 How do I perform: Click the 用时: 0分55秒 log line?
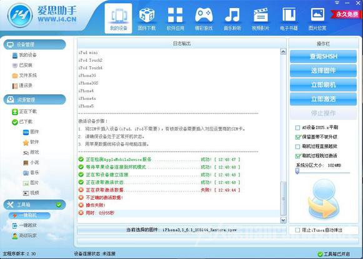tap(96, 213)
